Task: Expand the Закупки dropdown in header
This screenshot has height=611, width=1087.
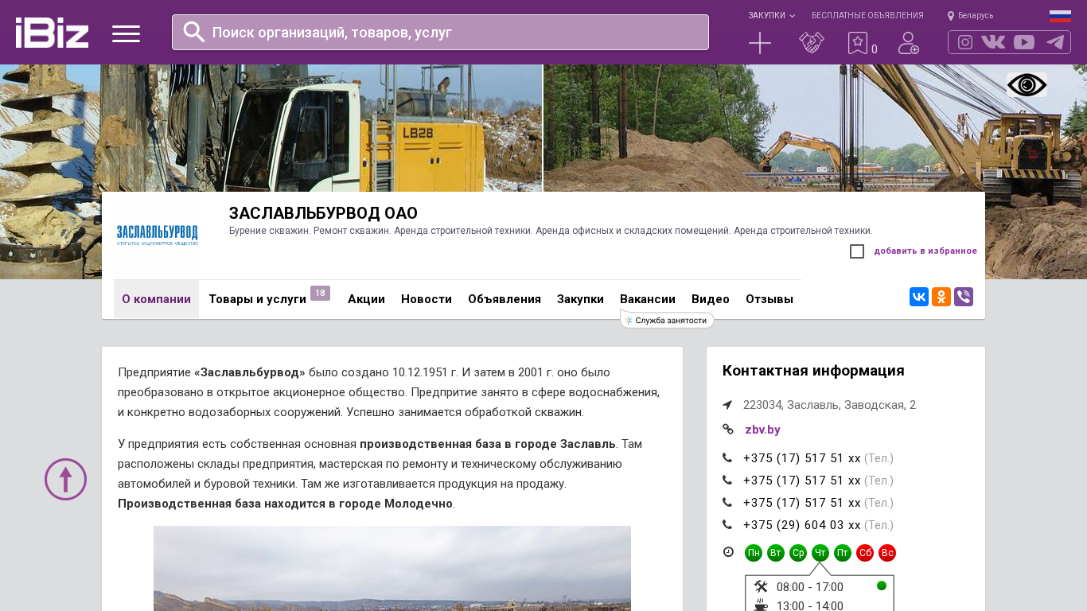Action: tap(771, 16)
